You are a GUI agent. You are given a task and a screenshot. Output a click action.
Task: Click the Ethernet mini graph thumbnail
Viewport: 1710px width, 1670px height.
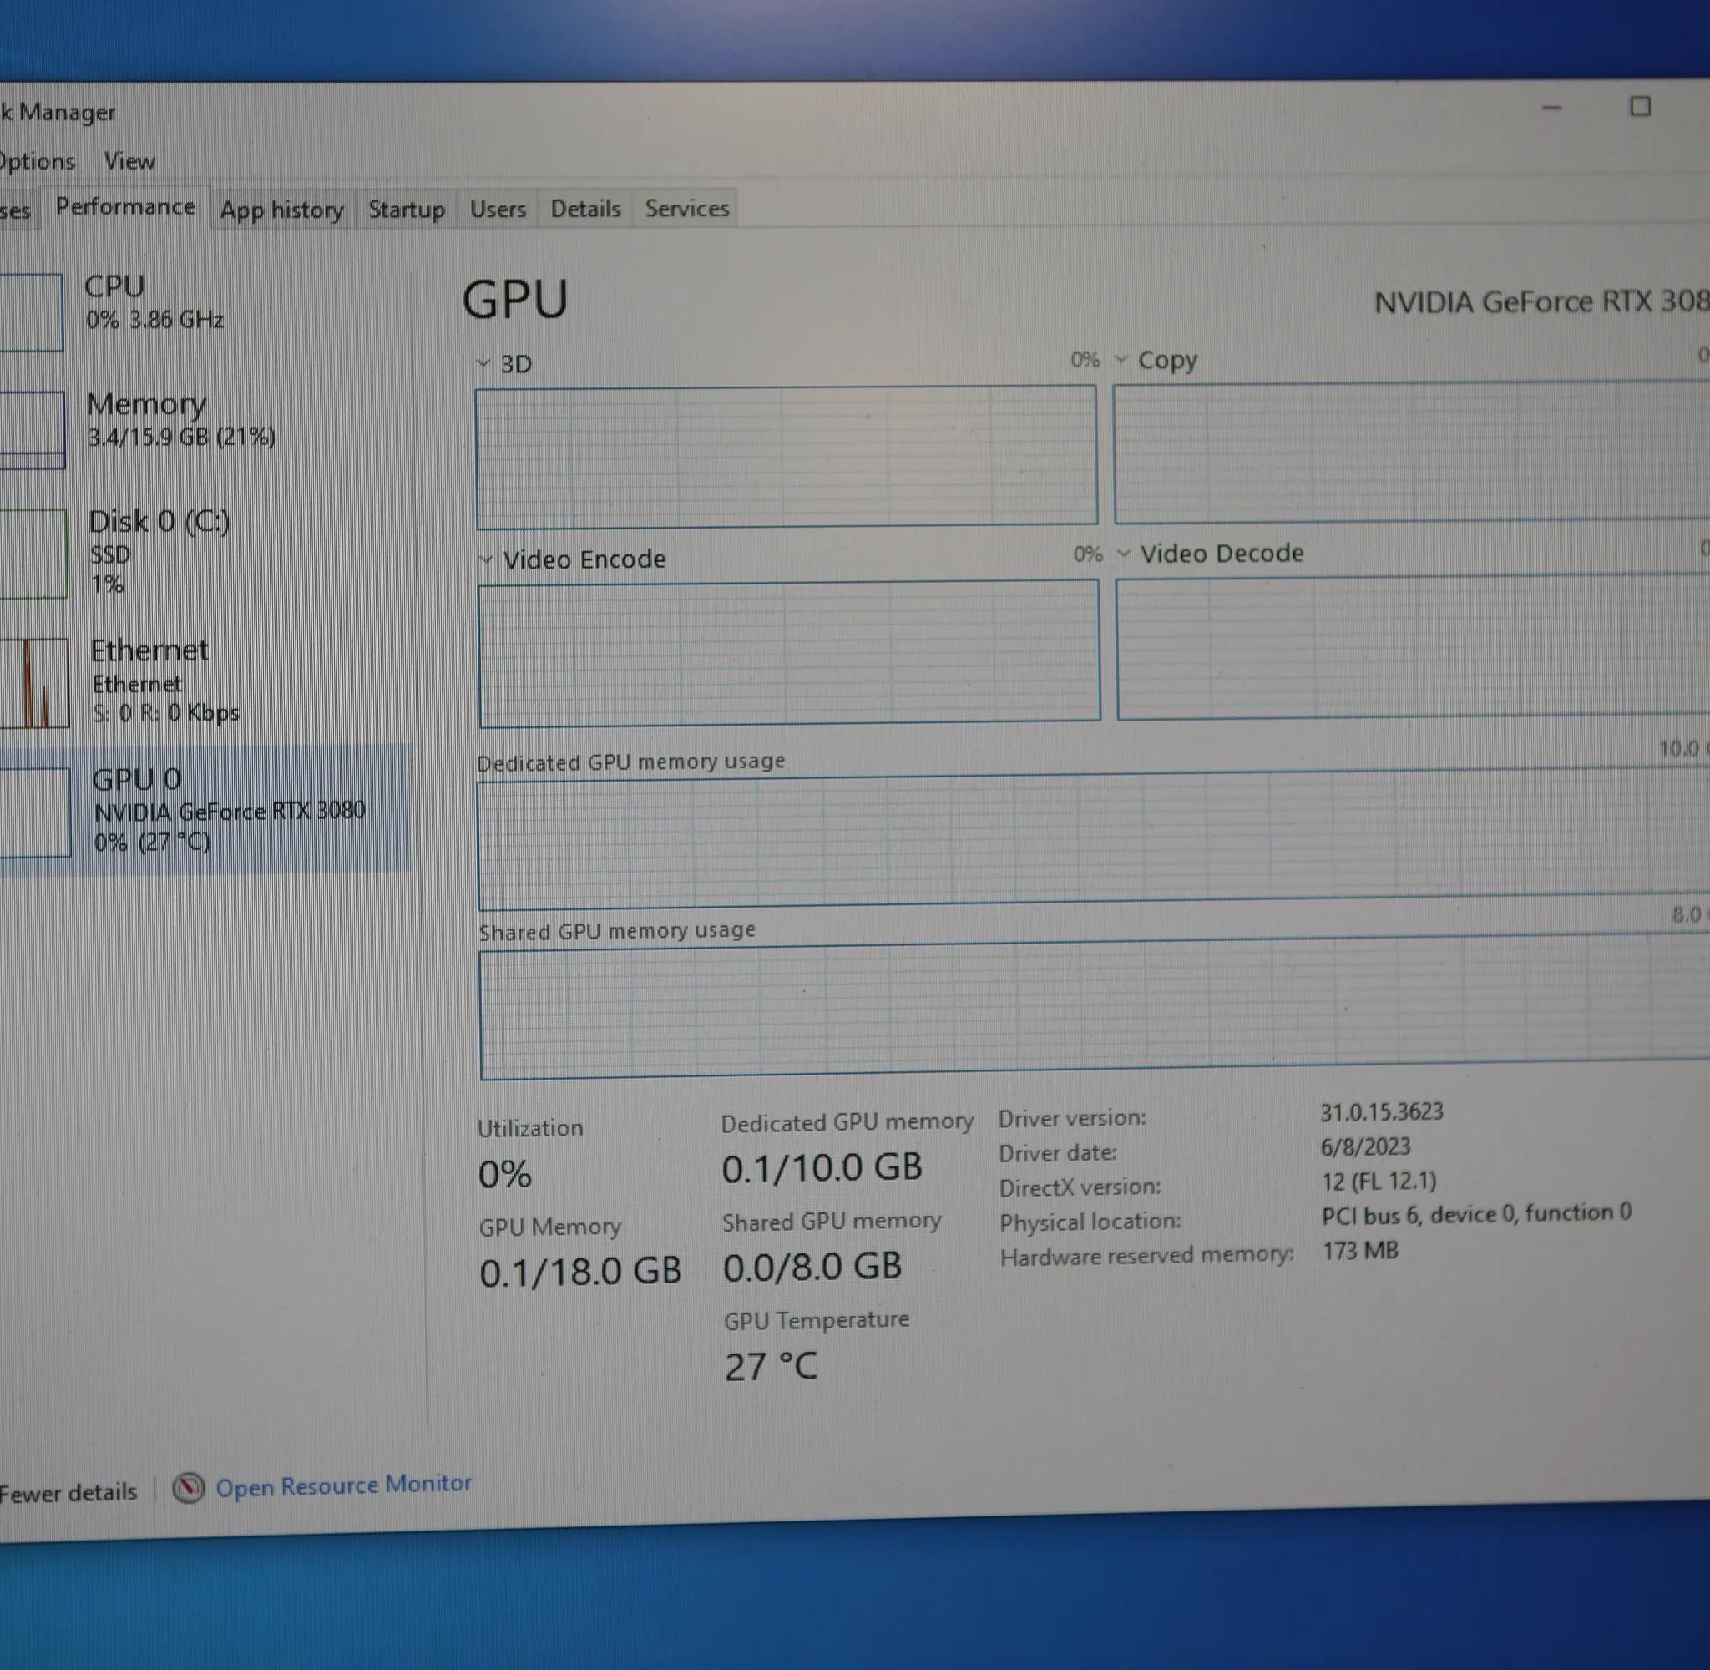click(x=33, y=682)
